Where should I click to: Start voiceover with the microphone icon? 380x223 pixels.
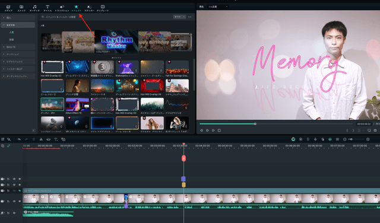315,139
